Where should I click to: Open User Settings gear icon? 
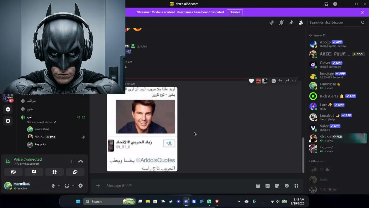(x=81, y=186)
